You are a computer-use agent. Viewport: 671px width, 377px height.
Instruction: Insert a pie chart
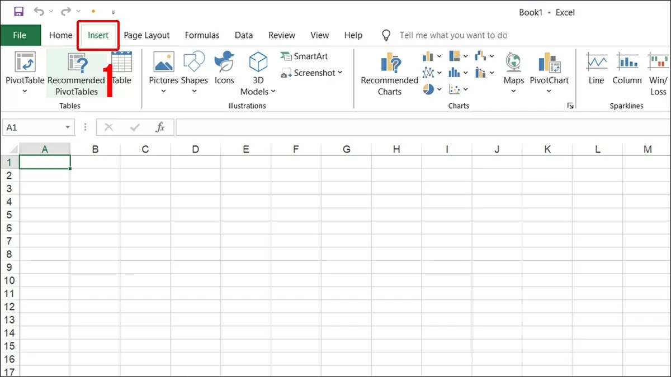(428, 89)
